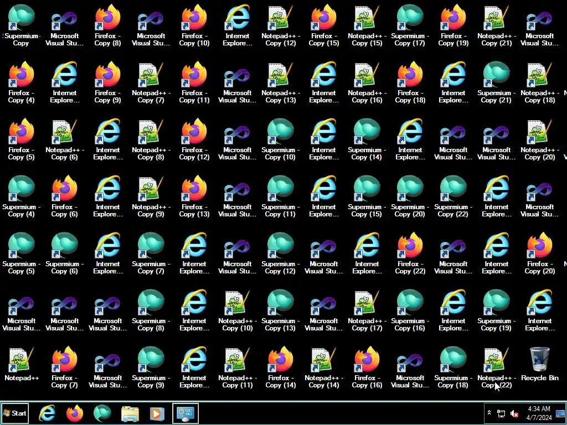Select Supermium - Copy (15) shortcut
The image size is (567, 425).
[367, 196]
